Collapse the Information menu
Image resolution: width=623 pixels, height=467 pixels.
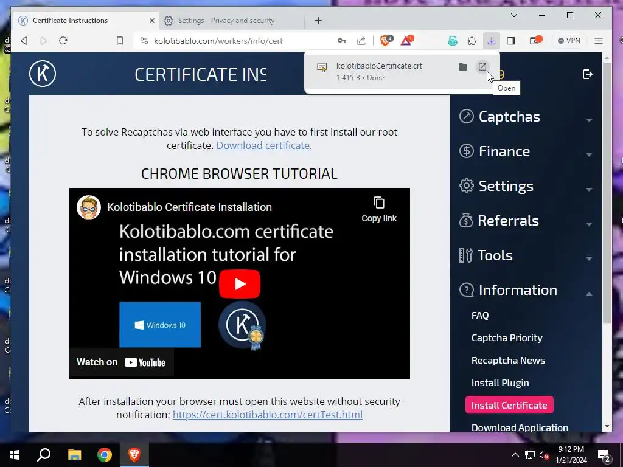(526, 290)
